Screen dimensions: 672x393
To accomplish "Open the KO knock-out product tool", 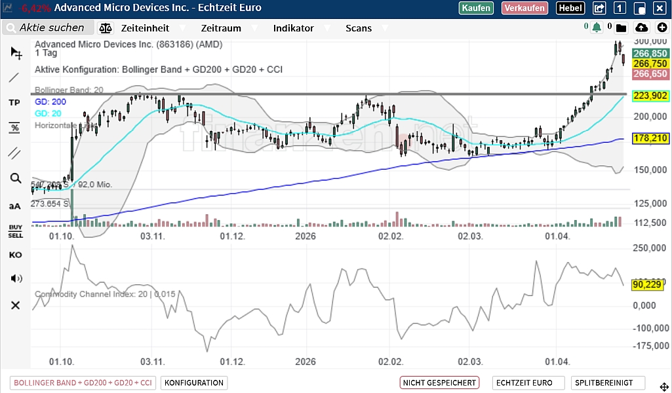I will (16, 255).
